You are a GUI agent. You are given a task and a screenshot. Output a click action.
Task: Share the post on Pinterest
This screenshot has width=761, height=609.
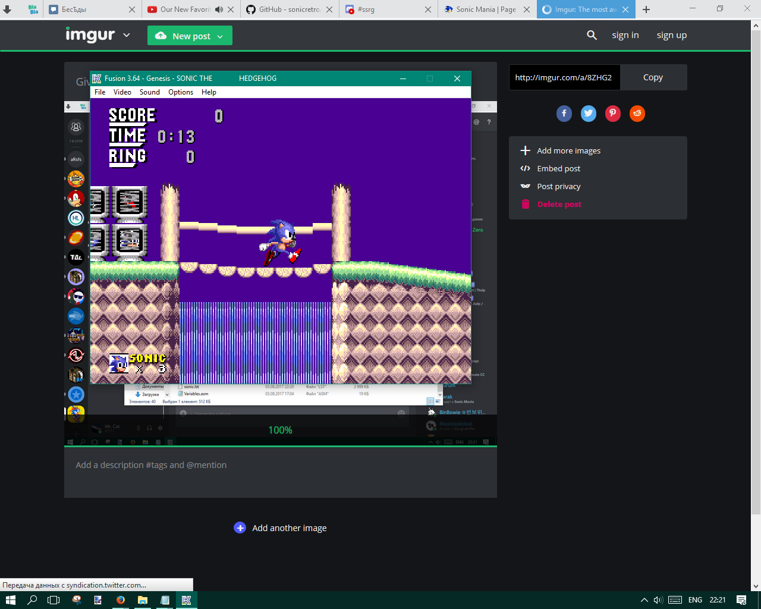tap(613, 114)
